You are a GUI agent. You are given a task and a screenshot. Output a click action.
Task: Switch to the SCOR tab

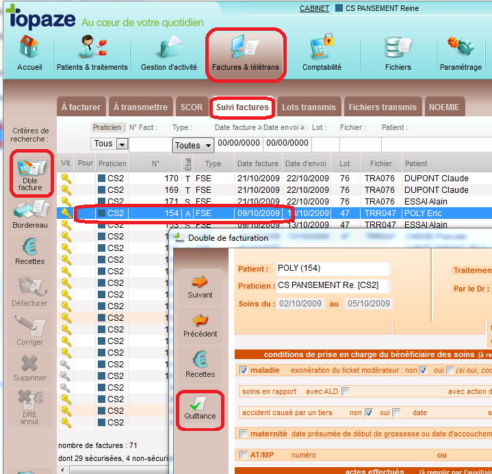[x=192, y=107]
